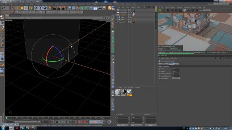Click Height Segments stepper arrows
Image resolution: width=232 pixels, height=130 pixels.
[179, 76]
